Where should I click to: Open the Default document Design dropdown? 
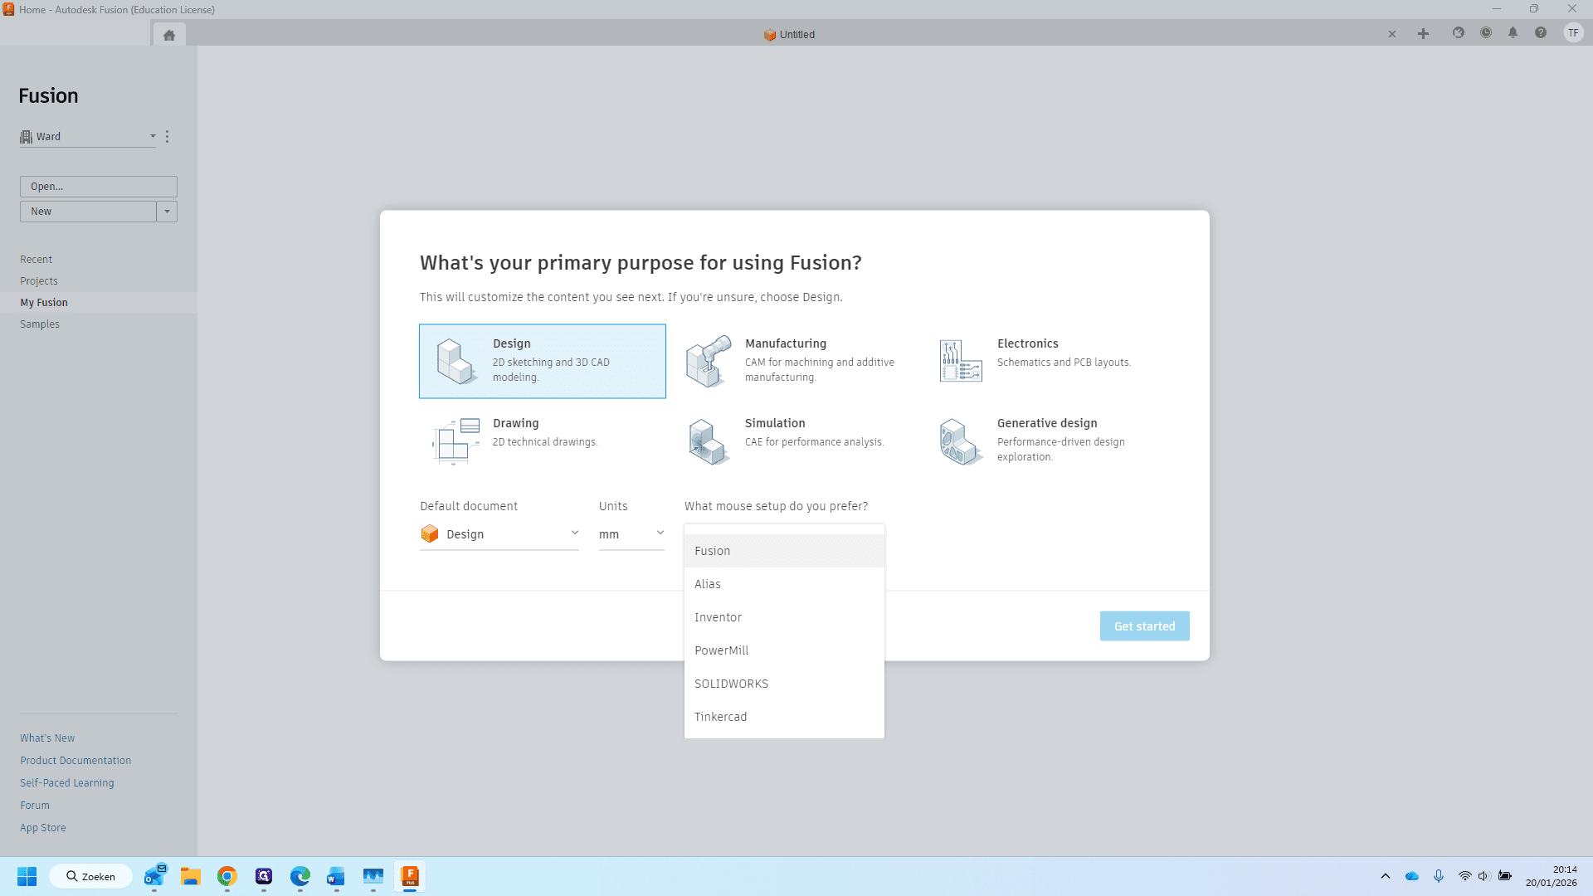[499, 535]
